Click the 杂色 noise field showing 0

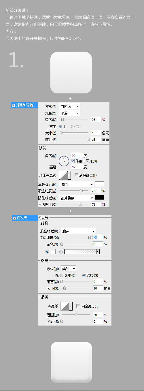(x=98, y=244)
